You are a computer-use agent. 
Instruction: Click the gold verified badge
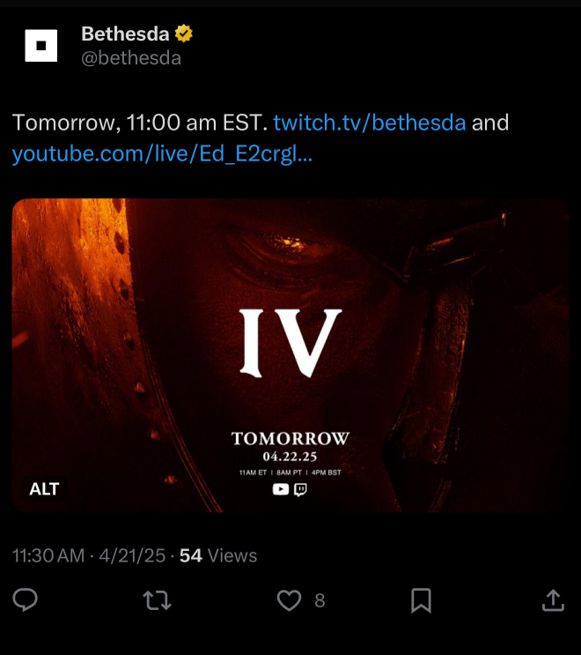pyautogui.click(x=183, y=33)
